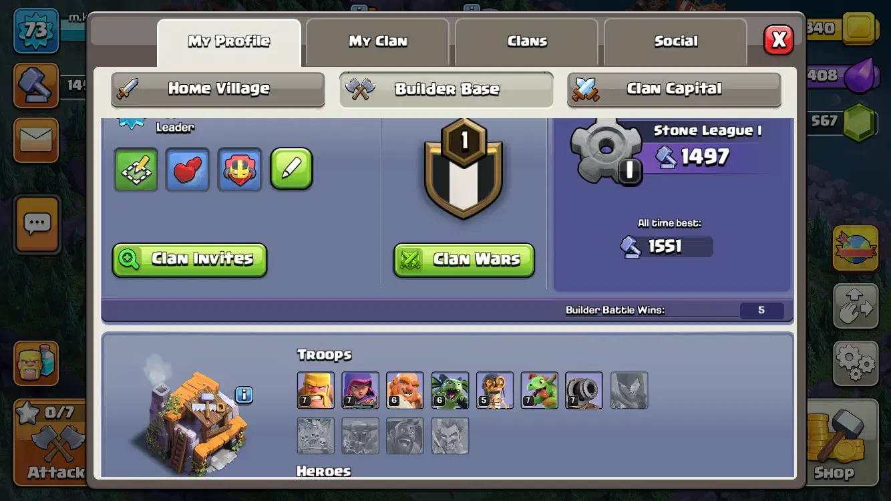Viewport: 891px width, 501px height.
Task: Open the chat speech bubble icon
Action: click(37, 224)
